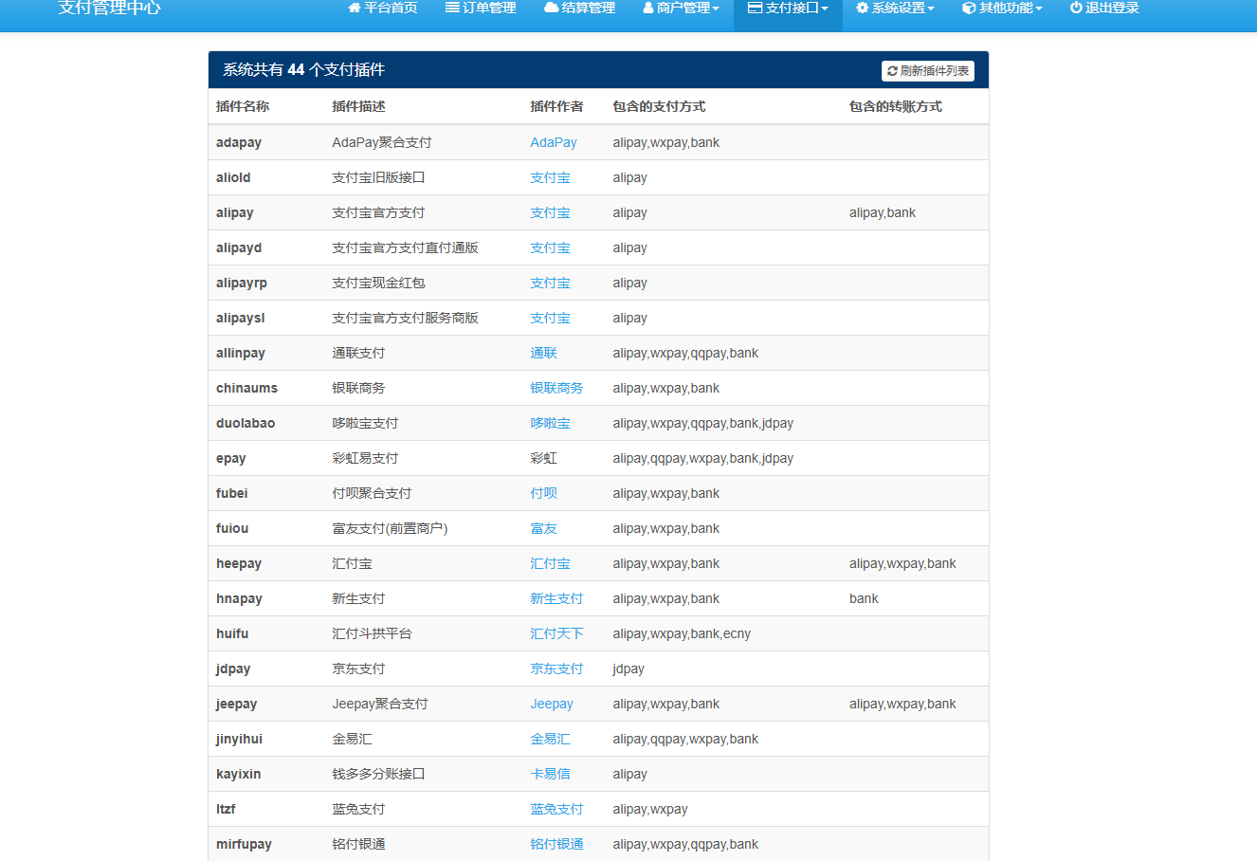Click the 刷新插件列表 button
The width and height of the screenshot is (1257, 861).
(x=928, y=71)
